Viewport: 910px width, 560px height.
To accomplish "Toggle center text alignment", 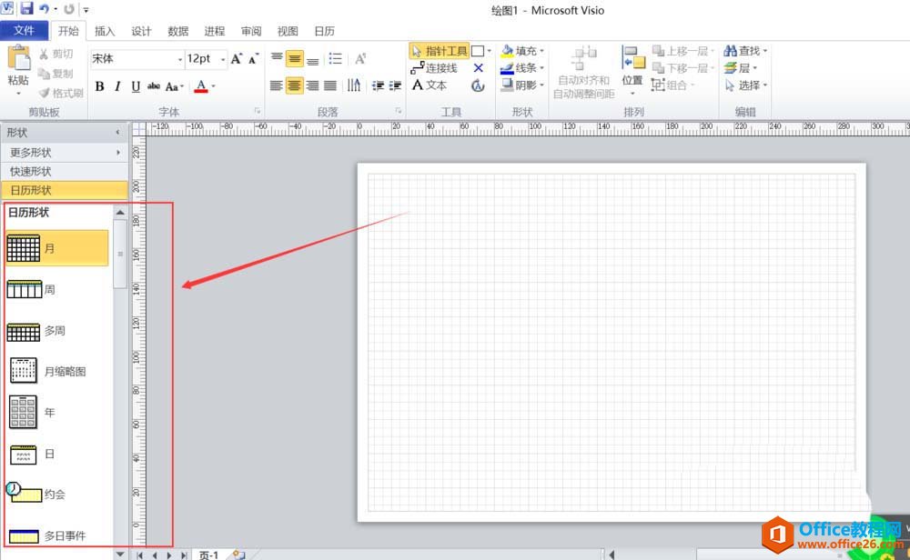I will click(x=295, y=86).
